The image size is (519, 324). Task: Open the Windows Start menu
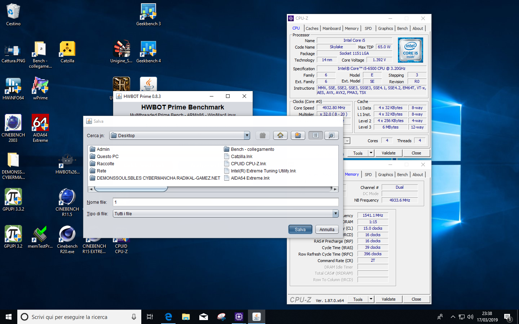9,317
